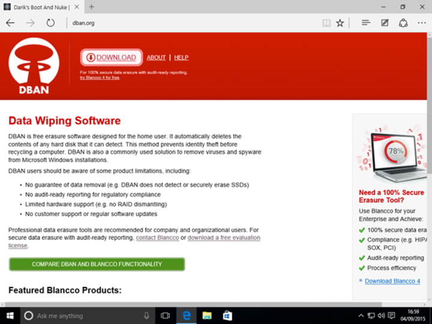Open the Share icon in Edge toolbar

click(403, 23)
